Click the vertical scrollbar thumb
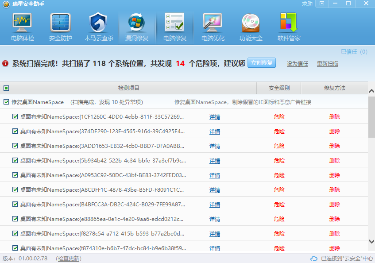The width and height of the screenshot is (375, 263). (371, 117)
